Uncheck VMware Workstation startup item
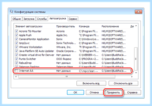Screen dimensions: 152x106 click(x=16, y=47)
